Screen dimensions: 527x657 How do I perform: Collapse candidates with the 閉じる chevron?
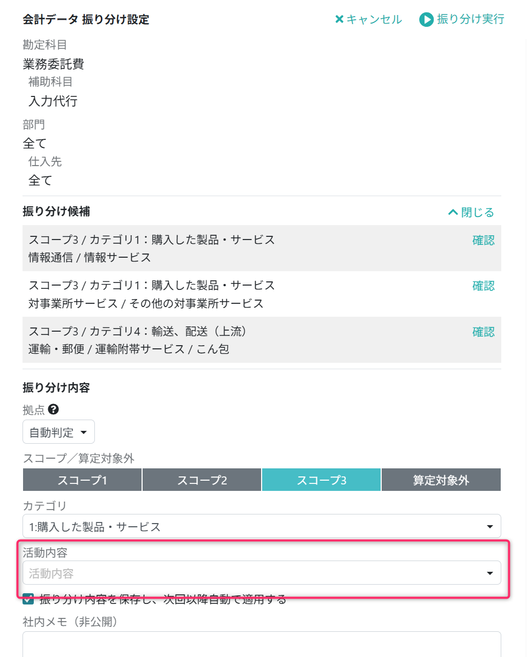453,213
